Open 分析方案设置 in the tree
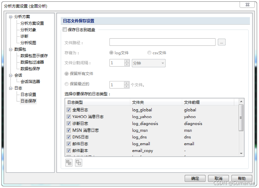 click(32, 23)
